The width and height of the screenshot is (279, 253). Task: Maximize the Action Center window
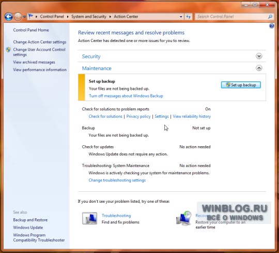click(255, 5)
